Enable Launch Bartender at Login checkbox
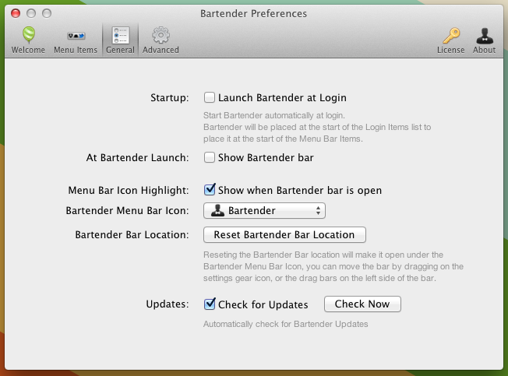The height and width of the screenshot is (376, 508). tap(210, 97)
